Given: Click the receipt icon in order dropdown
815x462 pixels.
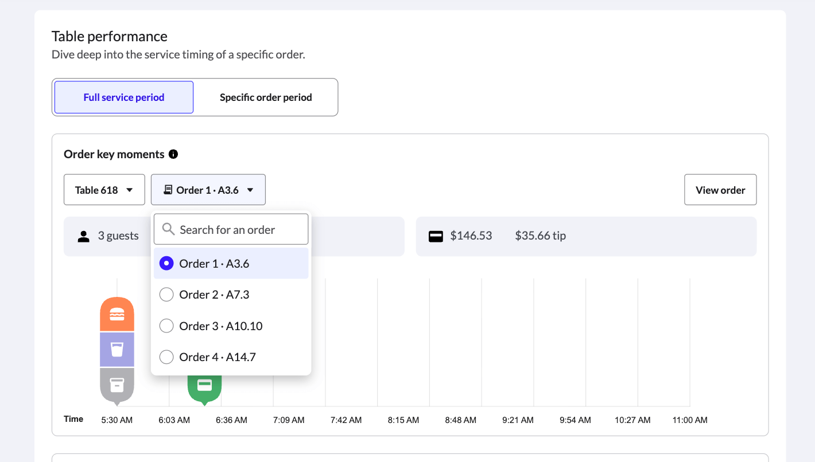Looking at the screenshot, I should pos(168,190).
